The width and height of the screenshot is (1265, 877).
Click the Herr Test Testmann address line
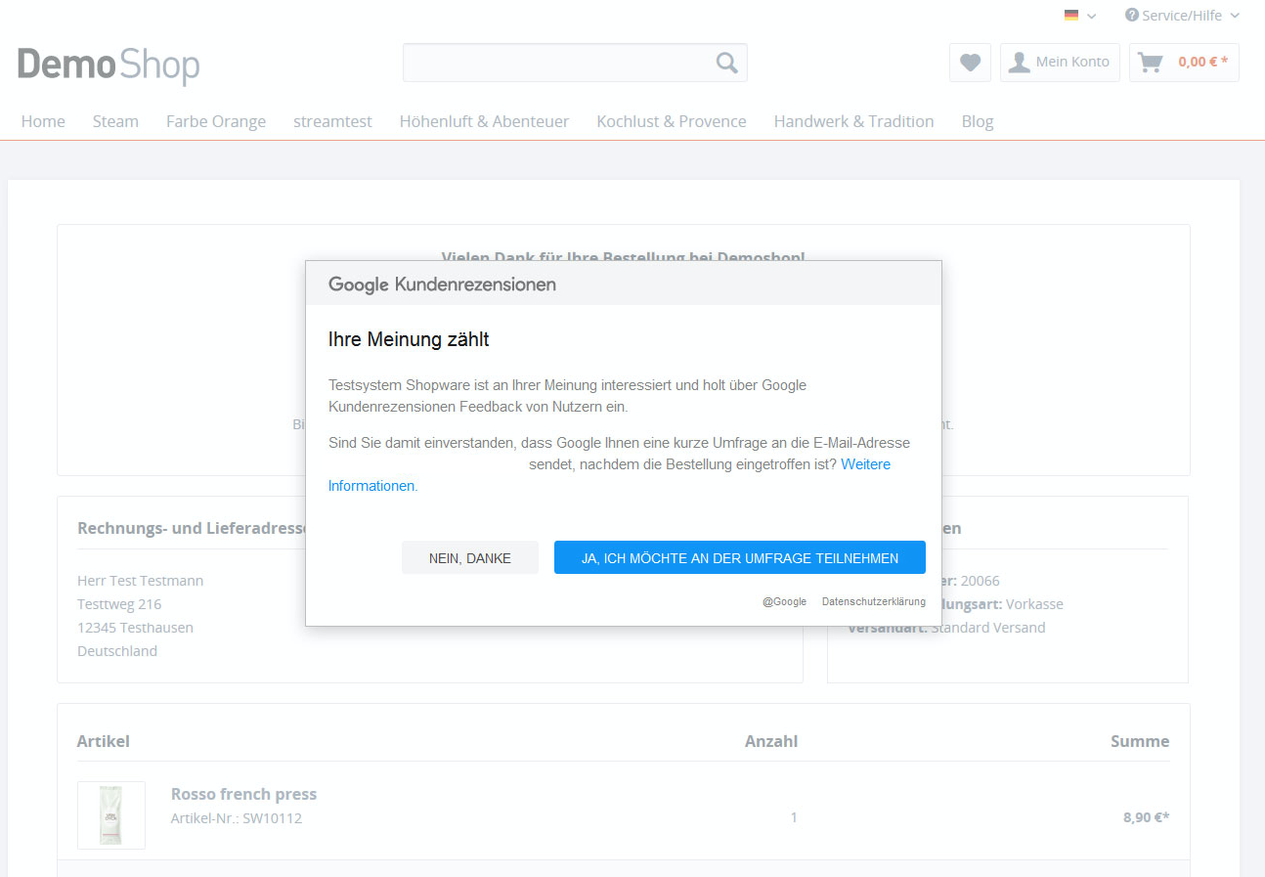[x=141, y=581]
